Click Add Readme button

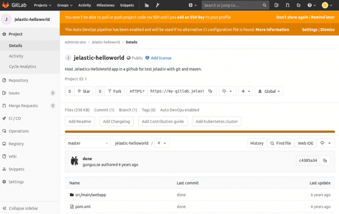80,121
